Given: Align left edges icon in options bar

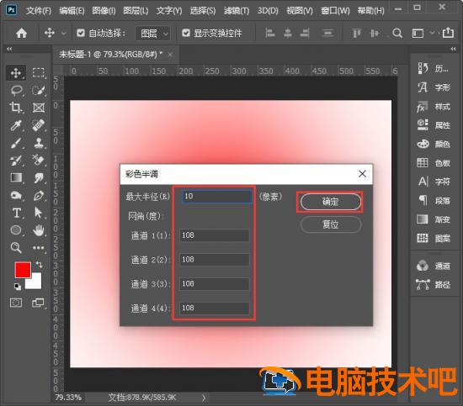Looking at the screenshot, I should point(270,33).
